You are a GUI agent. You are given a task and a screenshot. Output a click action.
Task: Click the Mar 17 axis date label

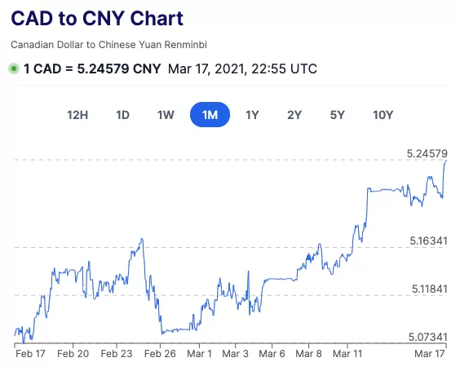tap(430, 354)
